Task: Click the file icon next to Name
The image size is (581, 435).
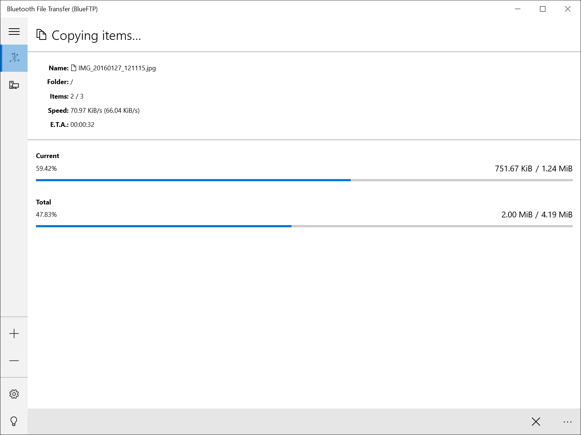Action: [x=74, y=68]
